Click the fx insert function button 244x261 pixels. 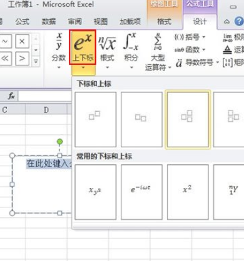[x=11, y=96]
